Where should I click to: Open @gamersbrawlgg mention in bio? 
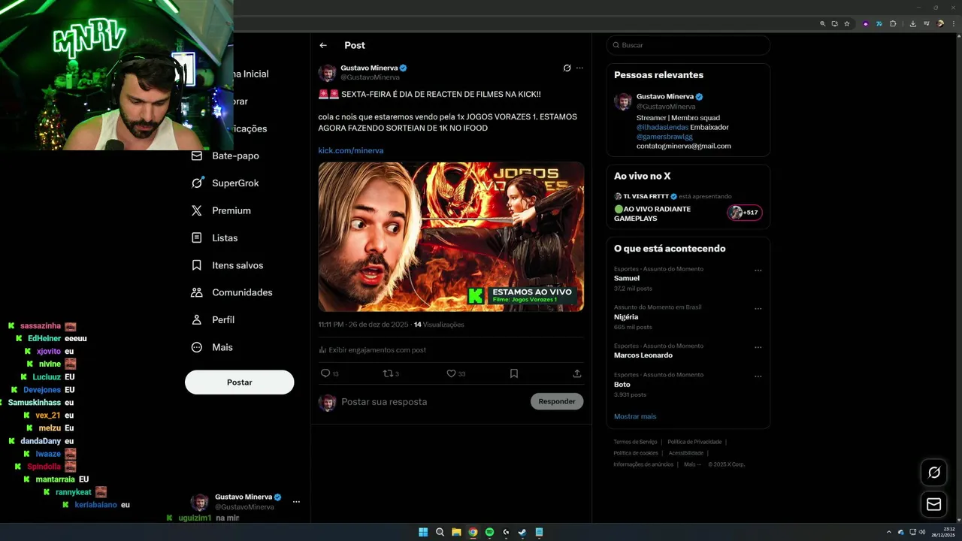664,137
